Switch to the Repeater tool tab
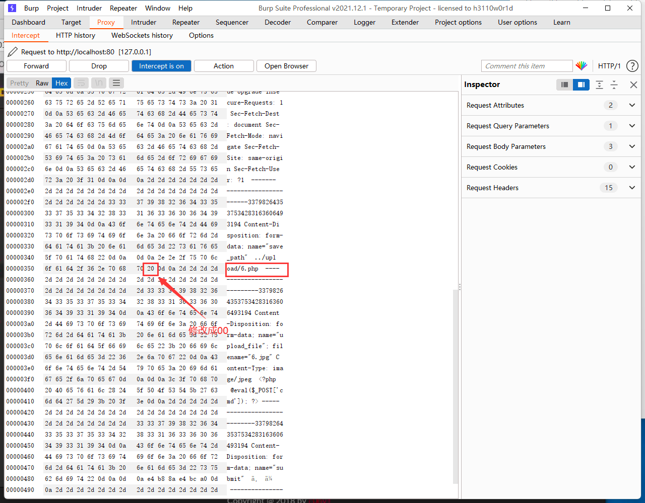Image resolution: width=645 pixels, height=503 pixels. tap(186, 22)
